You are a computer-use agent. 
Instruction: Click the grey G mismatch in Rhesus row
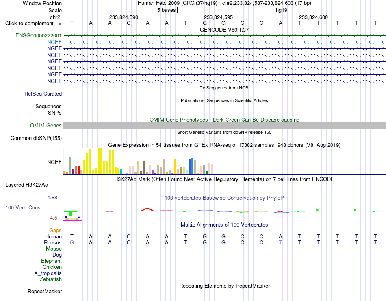pyautogui.click(x=72, y=242)
